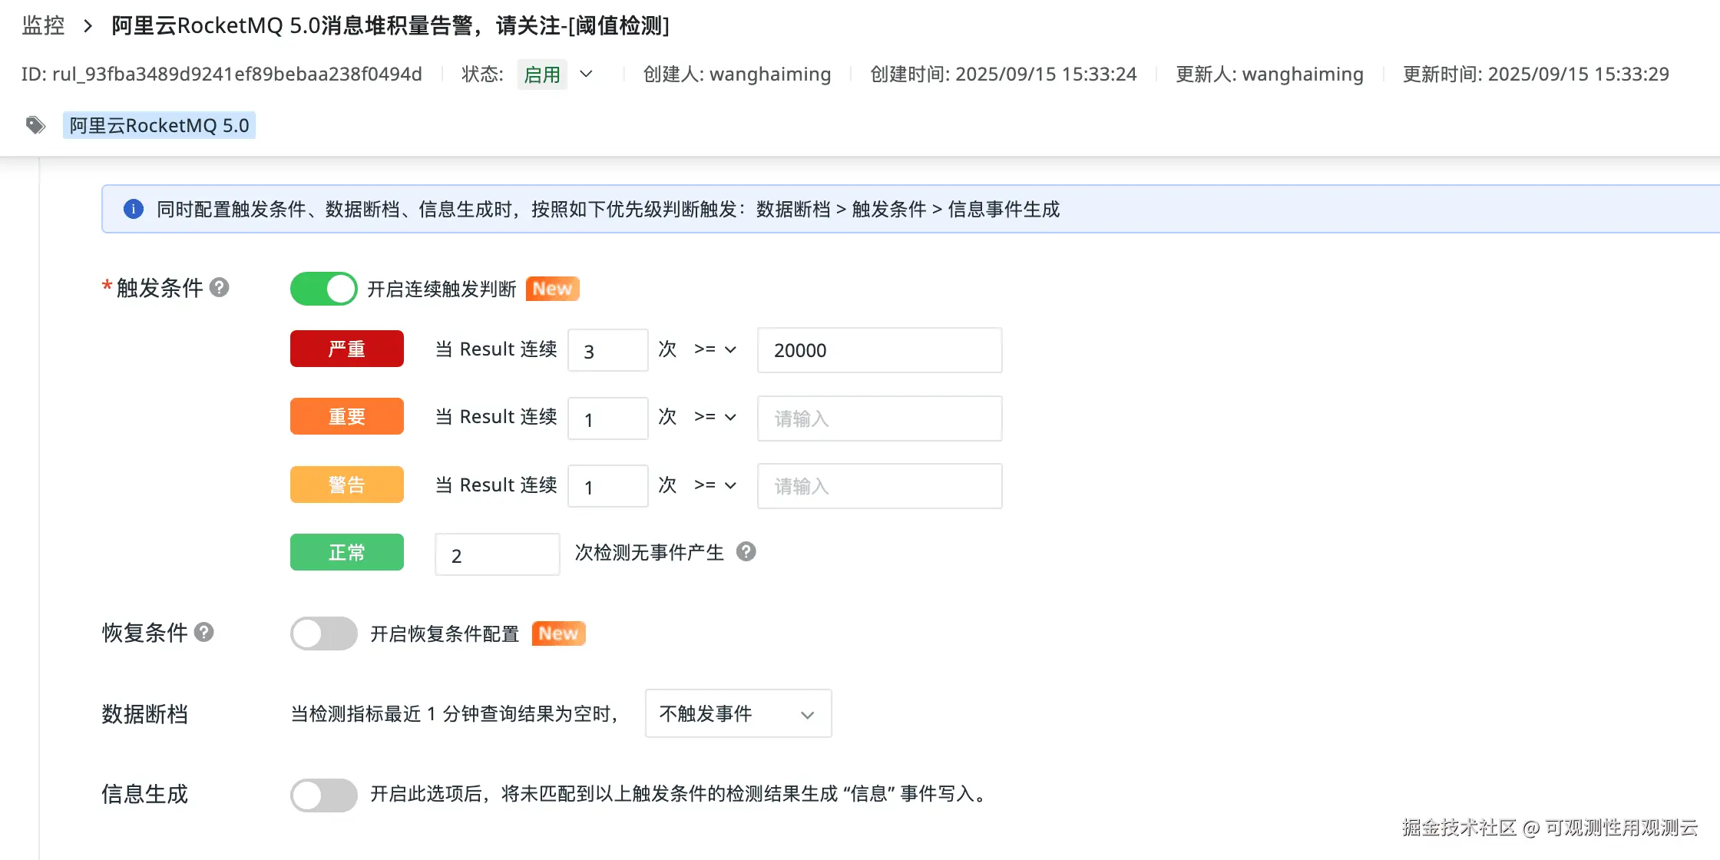Click info icon in the blue notice bar
The width and height of the screenshot is (1720, 860).
[x=133, y=209]
